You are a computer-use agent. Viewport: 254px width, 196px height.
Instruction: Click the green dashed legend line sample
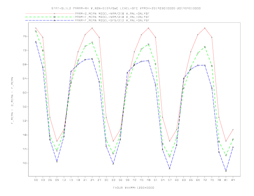pos(50,17)
